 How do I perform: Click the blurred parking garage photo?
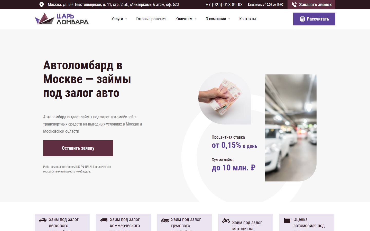pyautogui.click(x=291, y=128)
